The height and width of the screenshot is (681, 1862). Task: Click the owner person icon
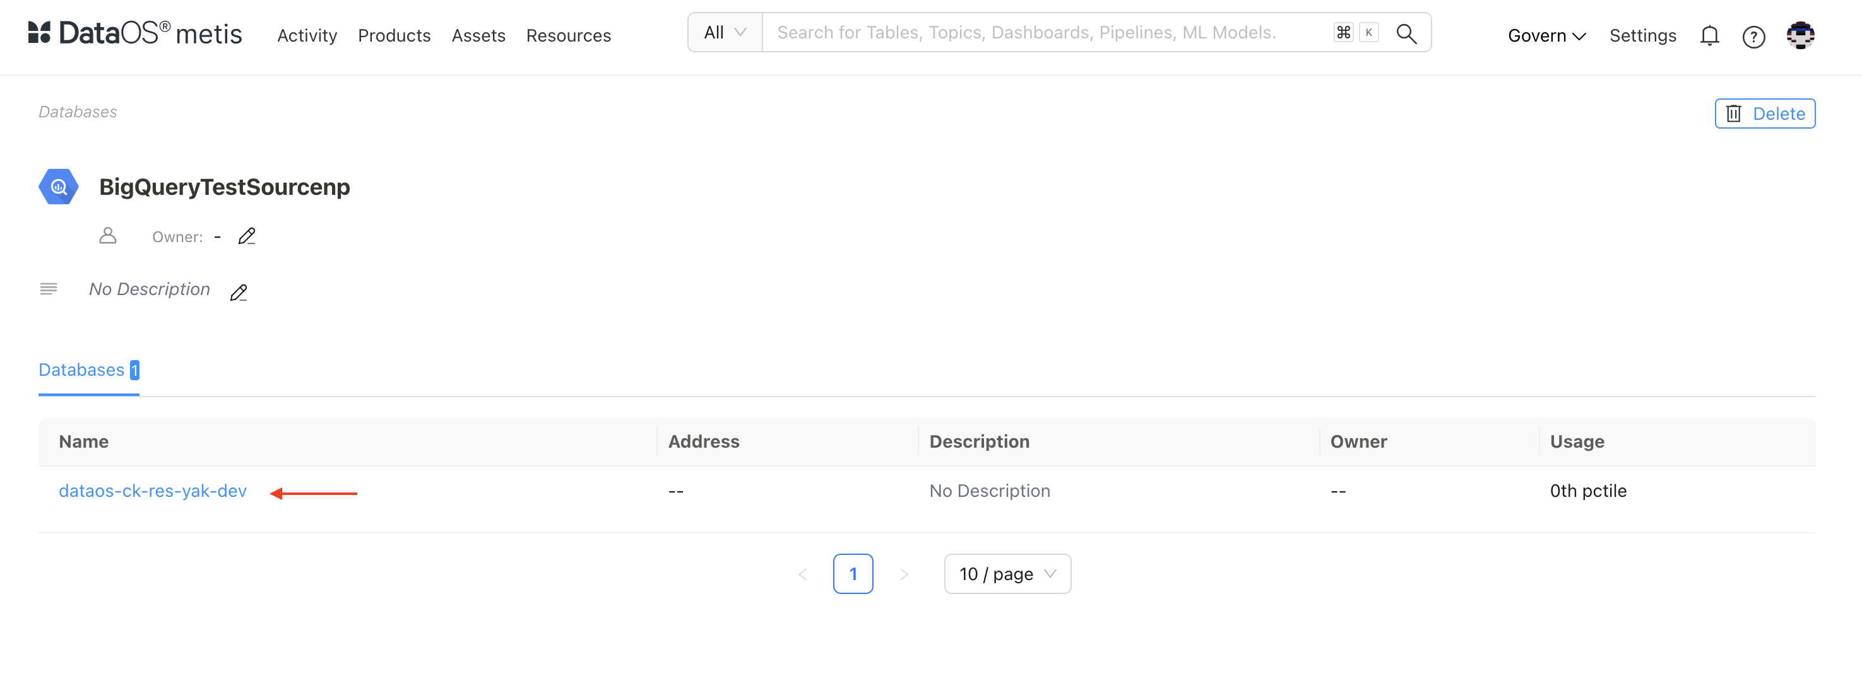pyautogui.click(x=108, y=235)
